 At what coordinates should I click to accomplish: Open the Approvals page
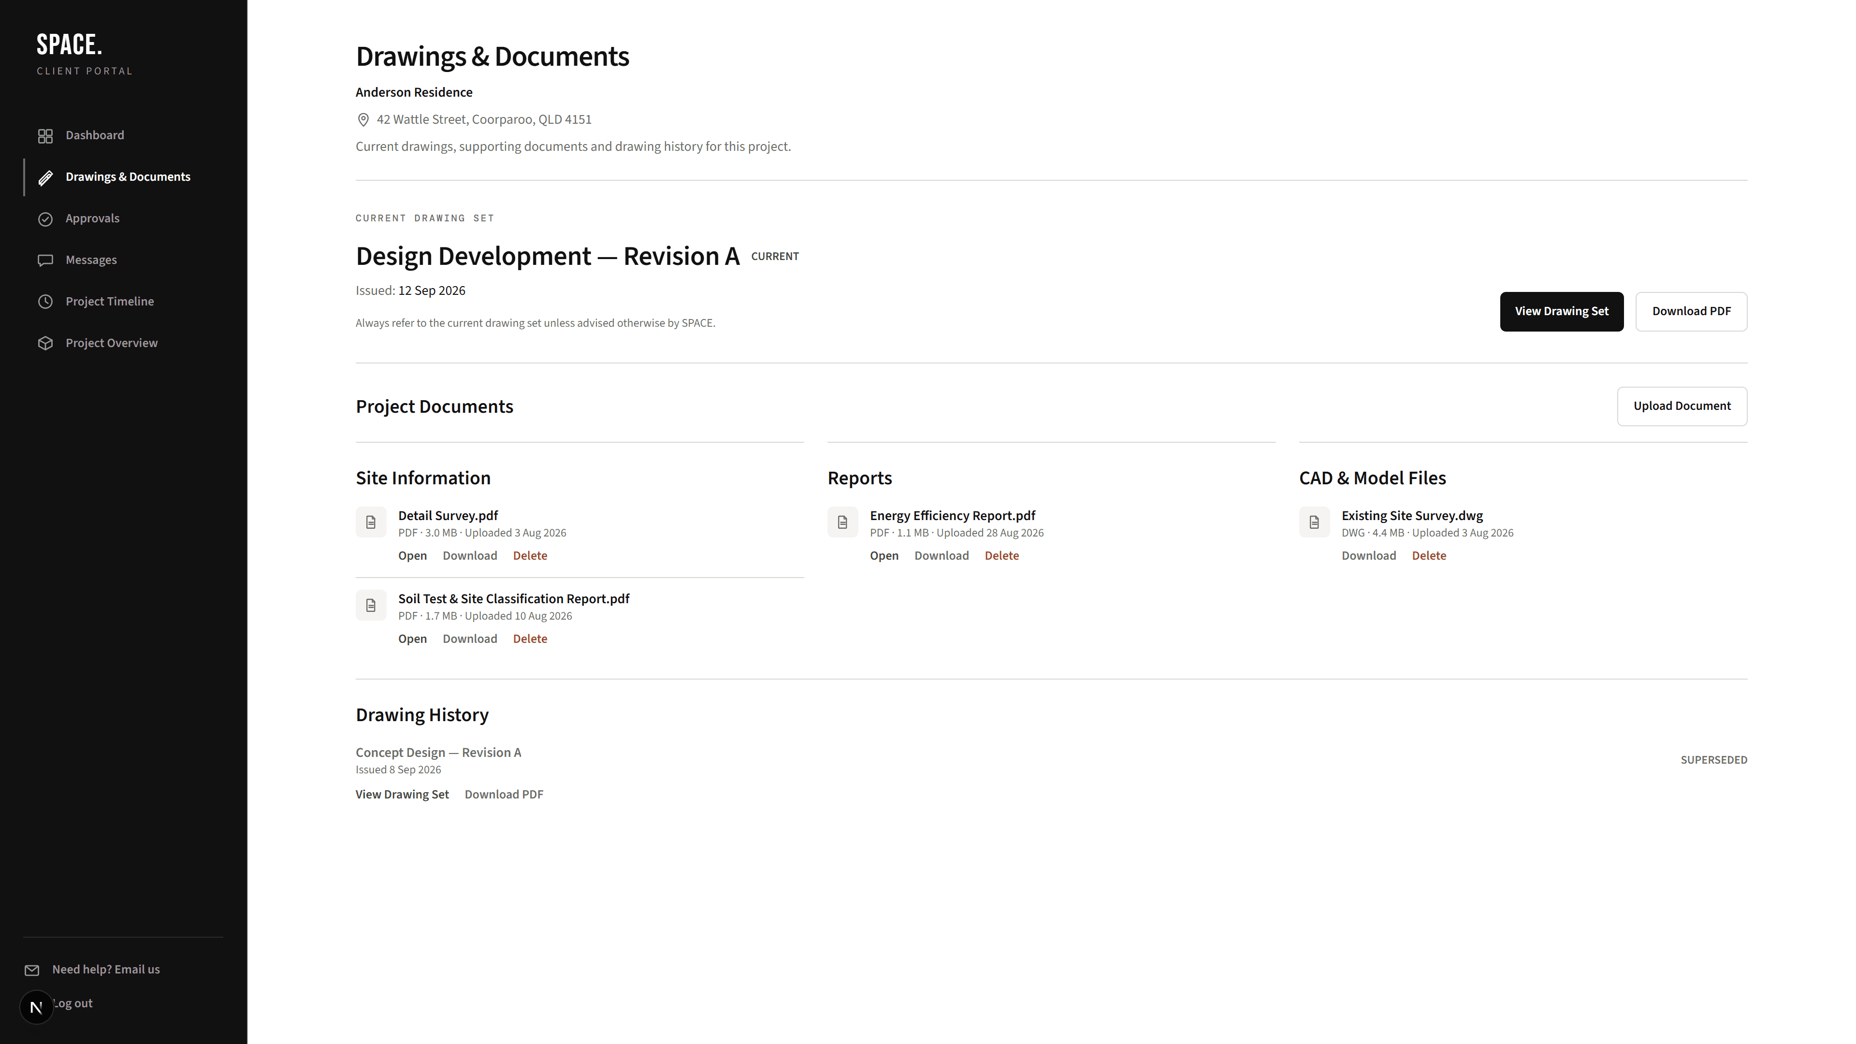point(92,218)
